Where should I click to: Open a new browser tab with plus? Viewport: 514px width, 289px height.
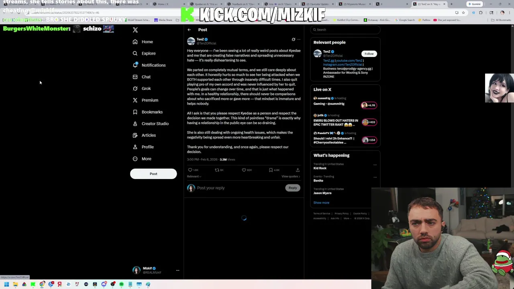pos(451,4)
